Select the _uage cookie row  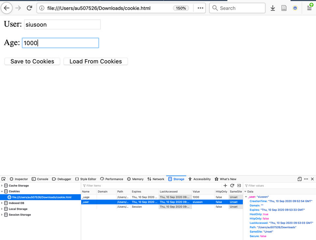click(x=162, y=197)
